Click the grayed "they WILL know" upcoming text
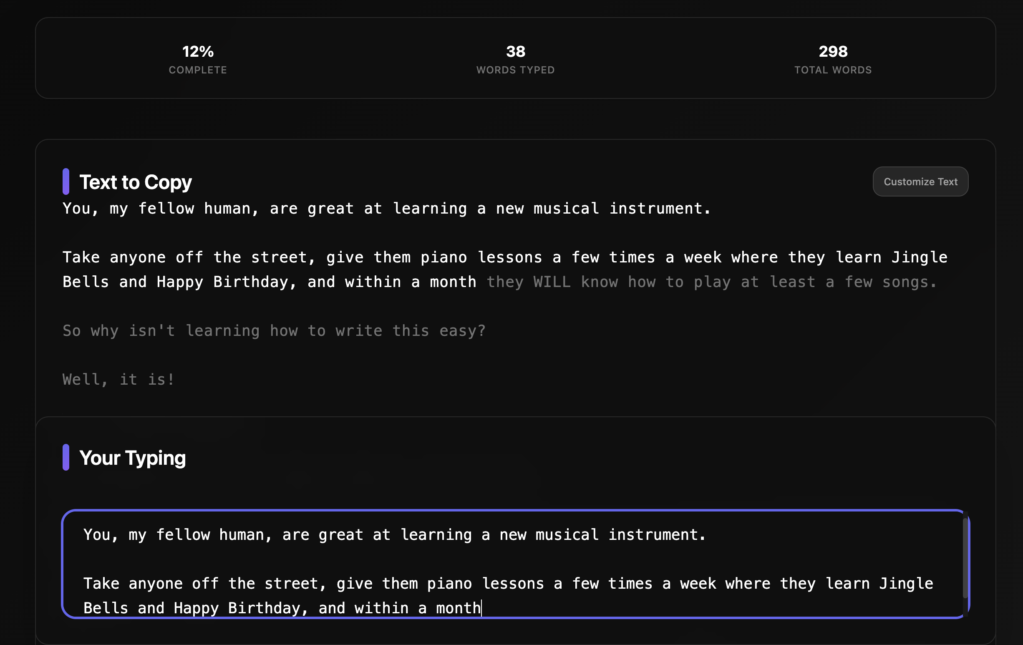 pyautogui.click(x=552, y=282)
